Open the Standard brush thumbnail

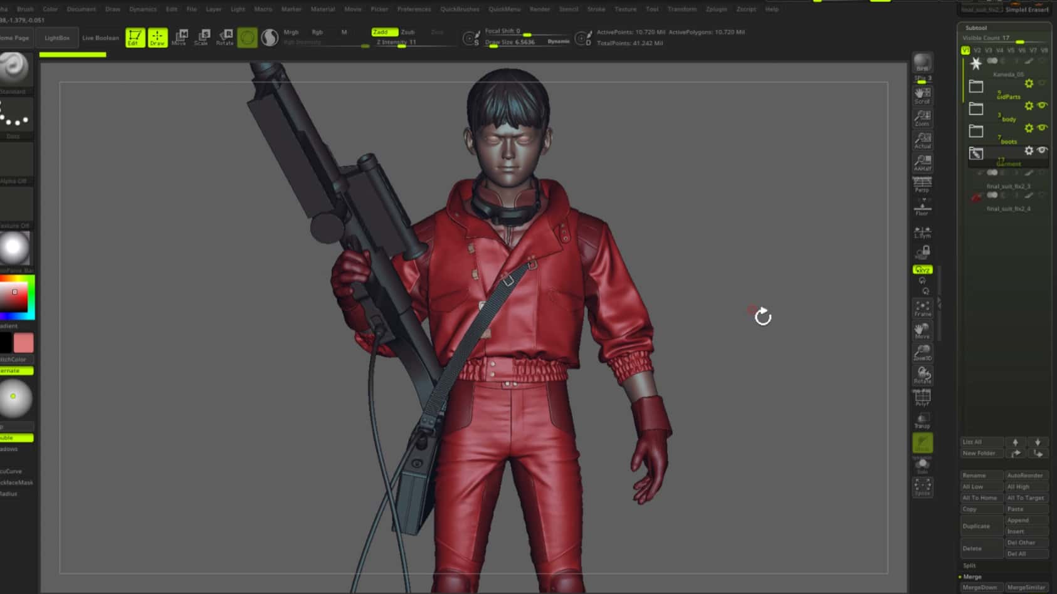pyautogui.click(x=14, y=68)
